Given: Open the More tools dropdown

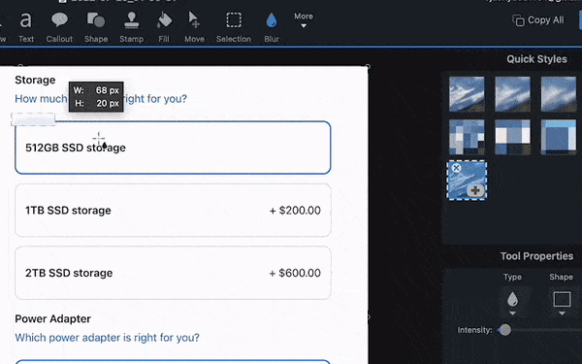Looking at the screenshot, I should 304,20.
